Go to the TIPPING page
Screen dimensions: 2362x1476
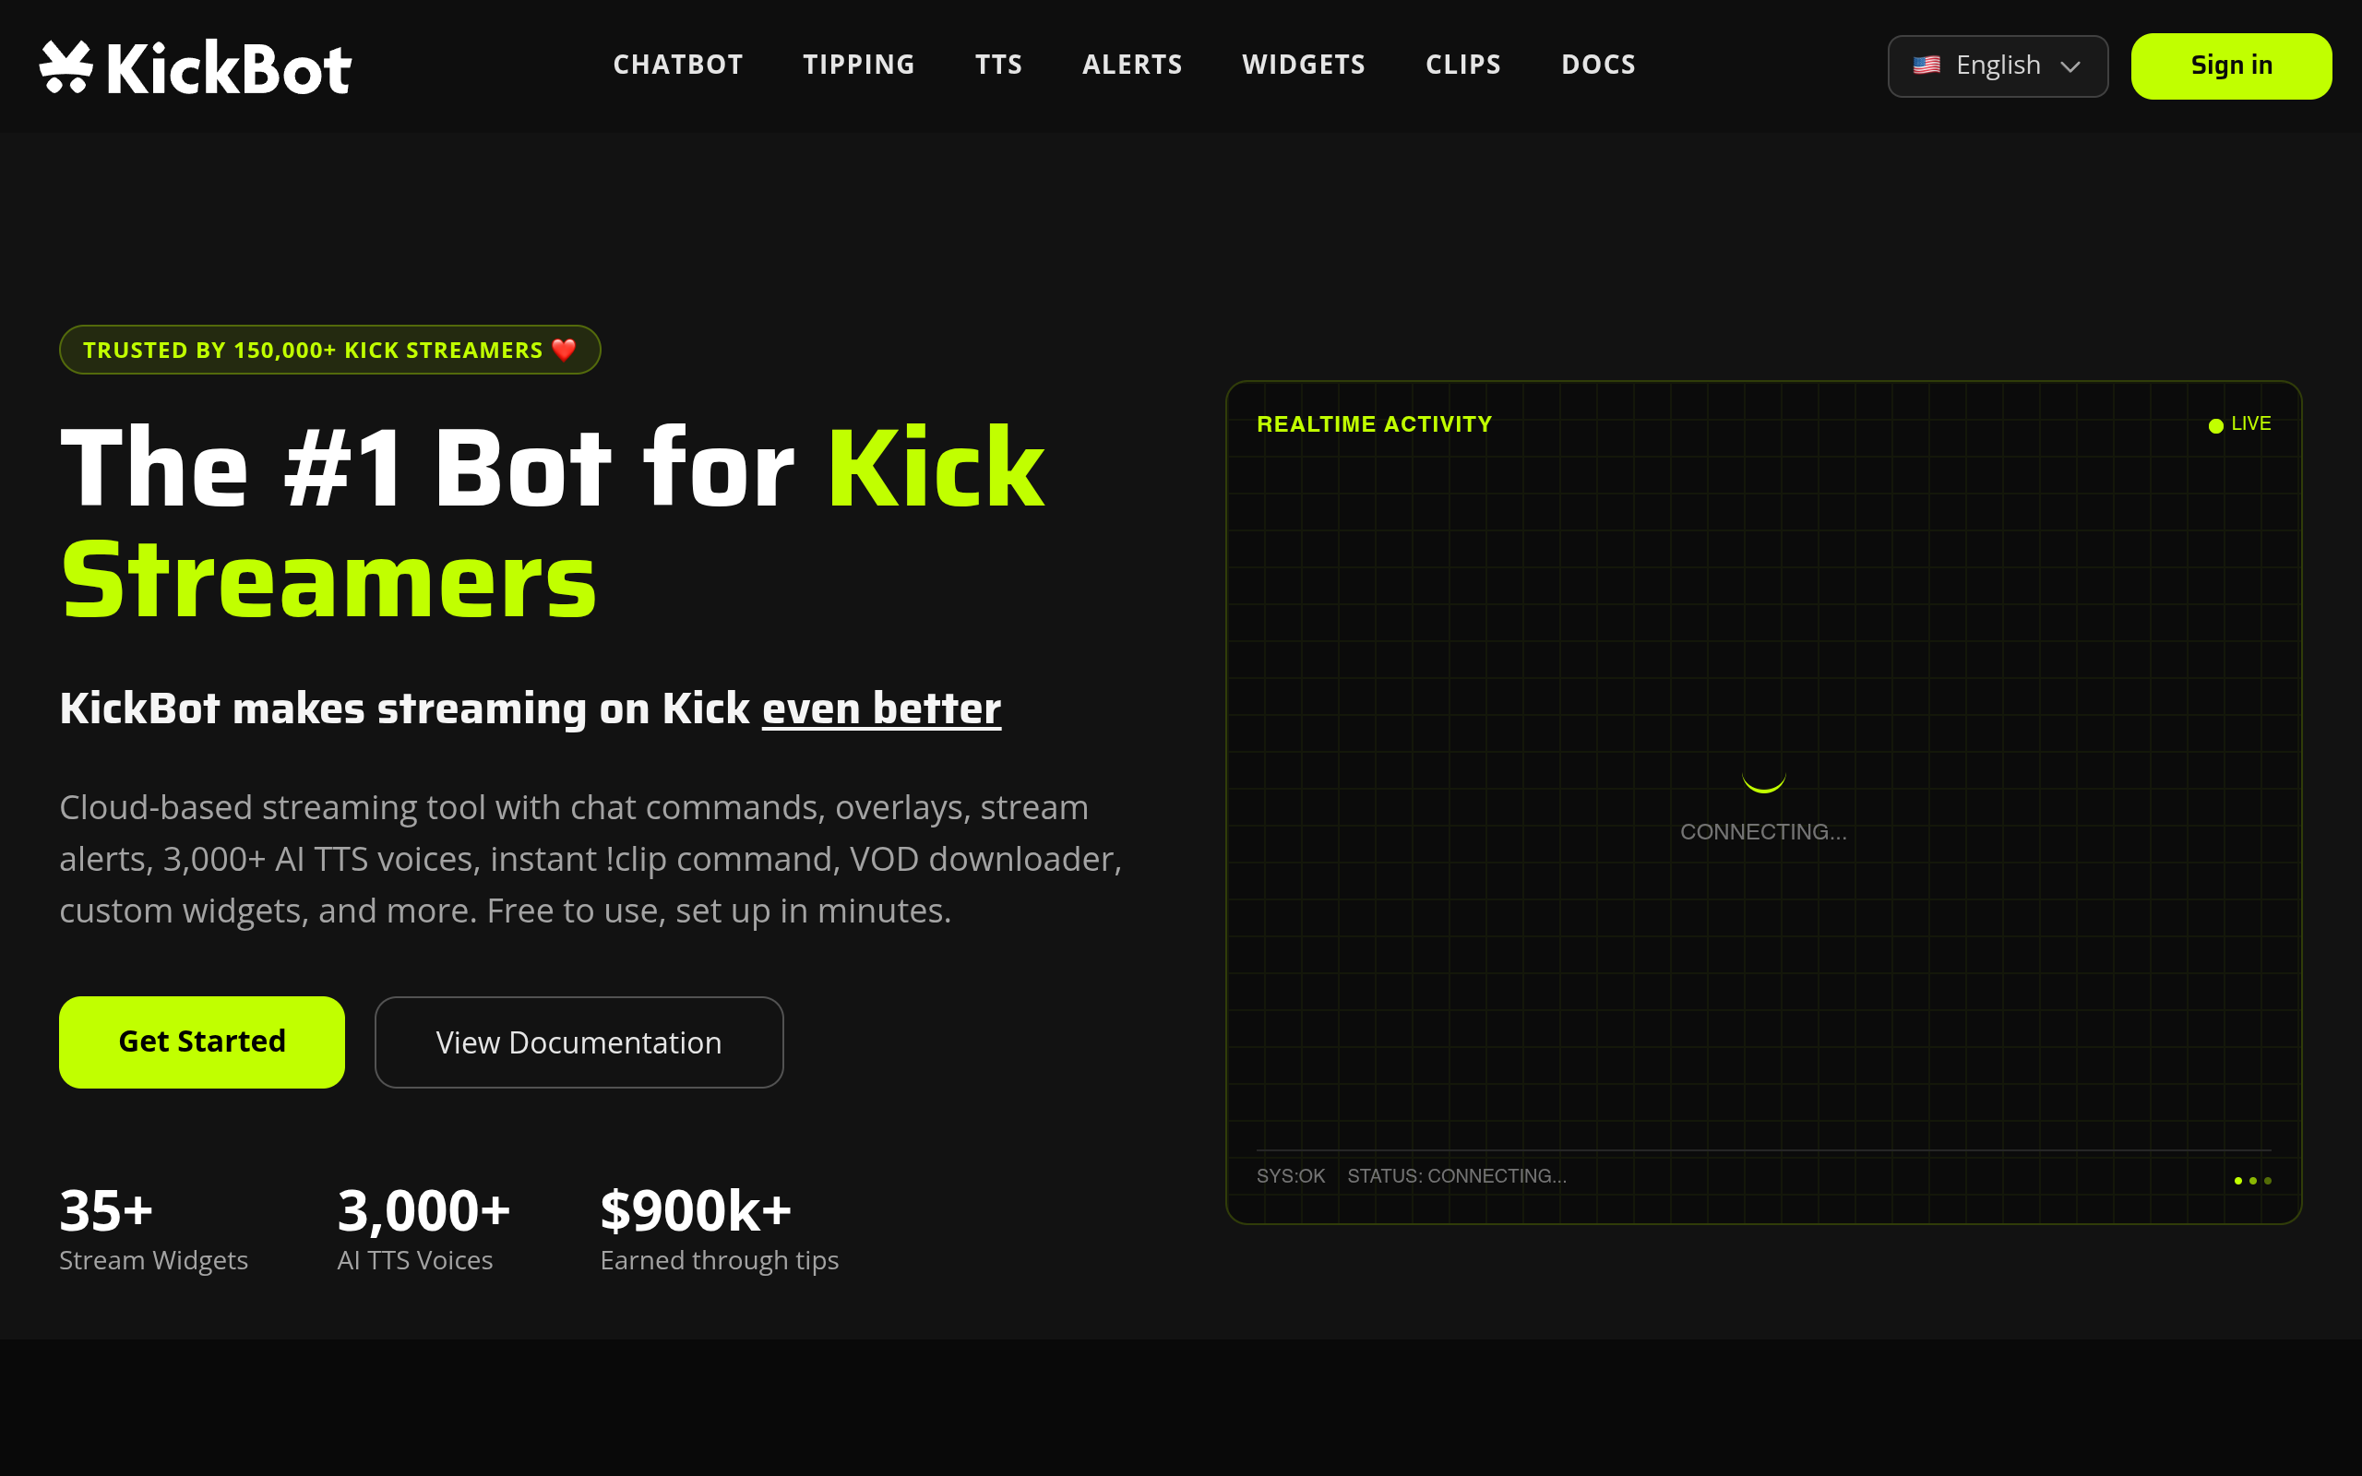point(859,65)
